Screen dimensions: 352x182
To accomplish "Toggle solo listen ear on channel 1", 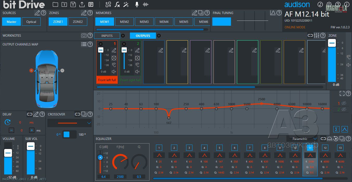I will click(114, 65).
